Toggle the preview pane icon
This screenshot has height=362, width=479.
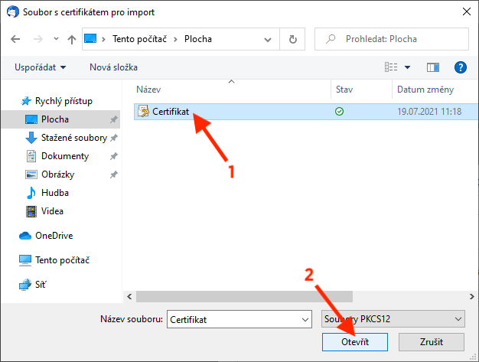[433, 67]
